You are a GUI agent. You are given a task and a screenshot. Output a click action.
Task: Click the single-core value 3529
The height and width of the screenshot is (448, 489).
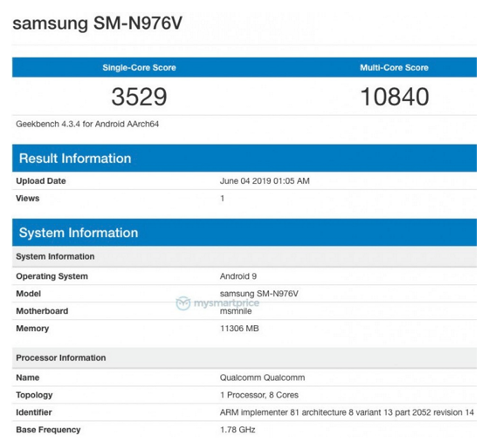(139, 97)
